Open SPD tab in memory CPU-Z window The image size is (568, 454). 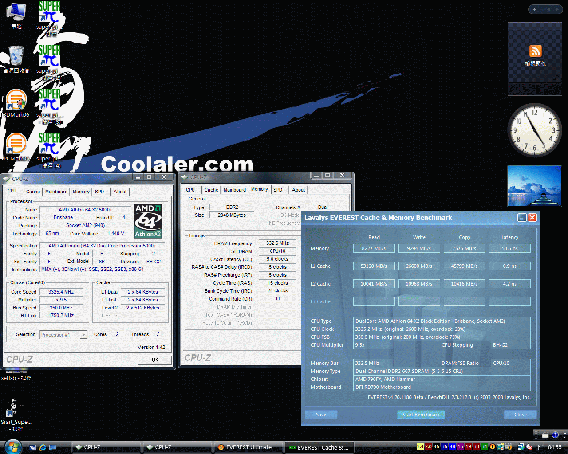coord(278,190)
